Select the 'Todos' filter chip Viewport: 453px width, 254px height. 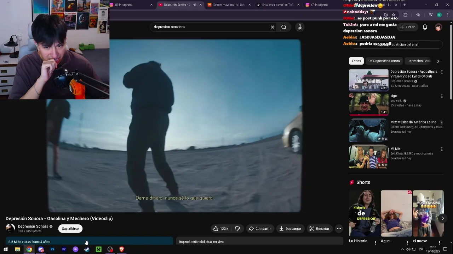pos(356,61)
